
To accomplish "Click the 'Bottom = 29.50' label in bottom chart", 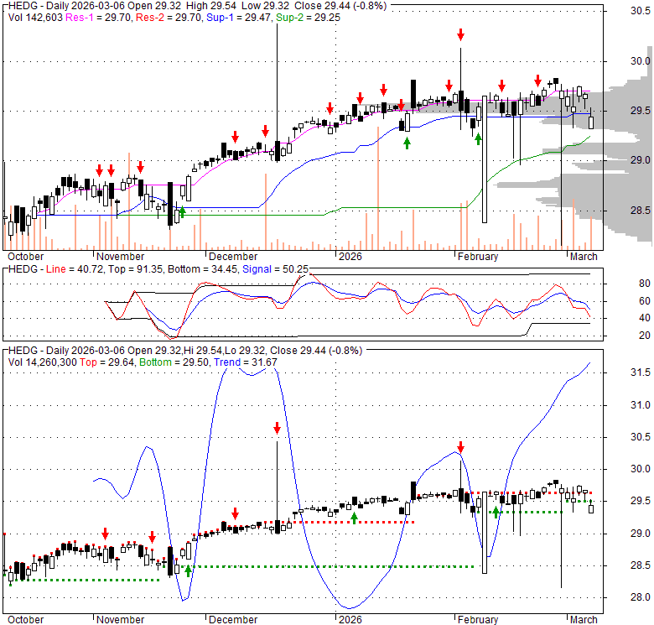I will coord(174,362).
